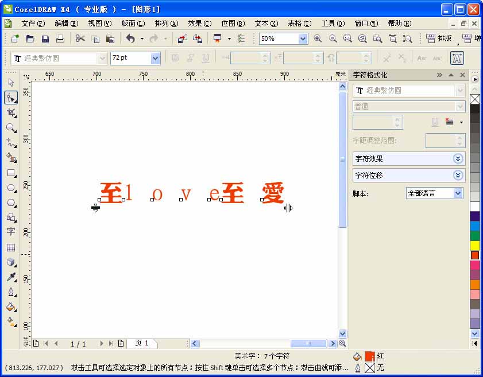Select the Outline pen tool
483x377 pixels.
[x=11, y=292]
